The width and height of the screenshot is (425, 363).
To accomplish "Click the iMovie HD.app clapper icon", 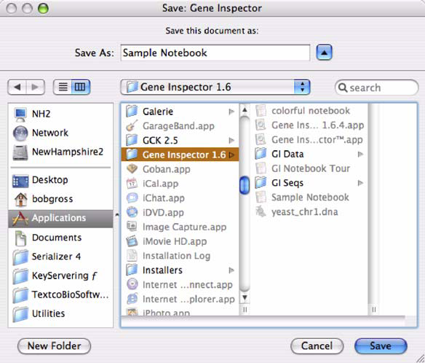I will click(x=132, y=241).
